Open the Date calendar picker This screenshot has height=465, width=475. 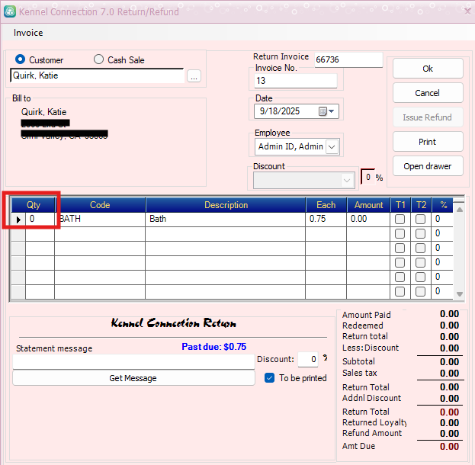(323, 111)
